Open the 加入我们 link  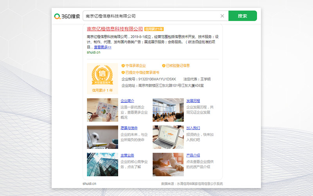[x=193, y=128]
